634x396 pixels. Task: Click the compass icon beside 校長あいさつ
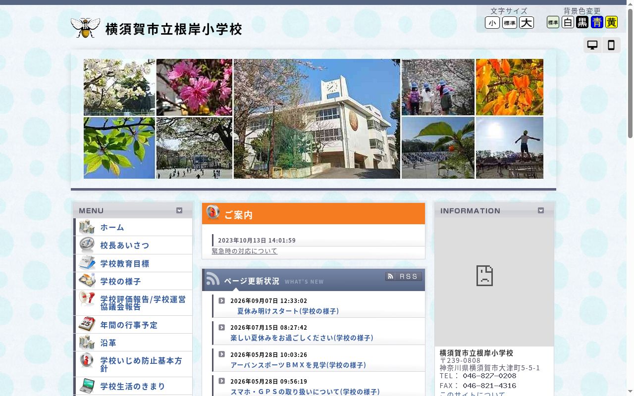tap(87, 245)
